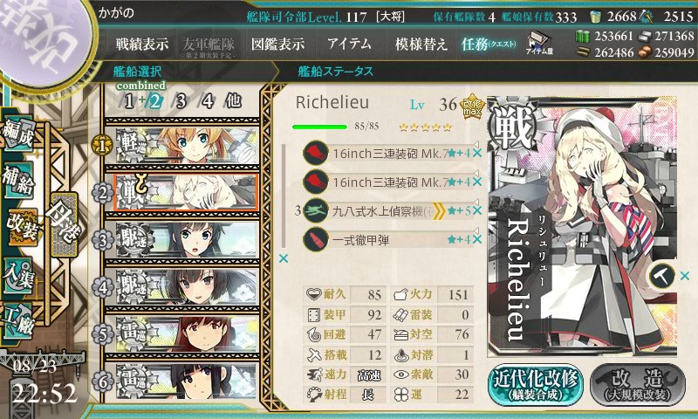The image size is (698, 419).
Task: Open the 任務 quest menu
Action: pos(489,44)
